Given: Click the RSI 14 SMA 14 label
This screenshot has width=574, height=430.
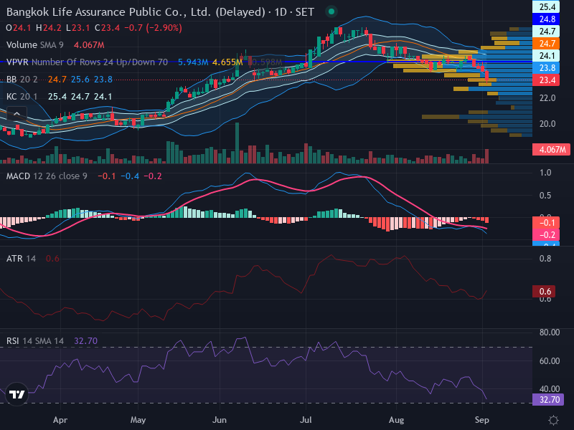Looking at the screenshot, I should pos(34,341).
